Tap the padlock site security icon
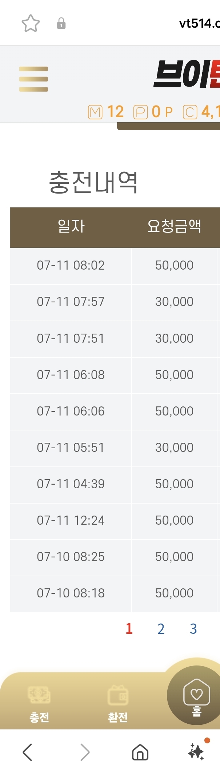 (x=61, y=24)
